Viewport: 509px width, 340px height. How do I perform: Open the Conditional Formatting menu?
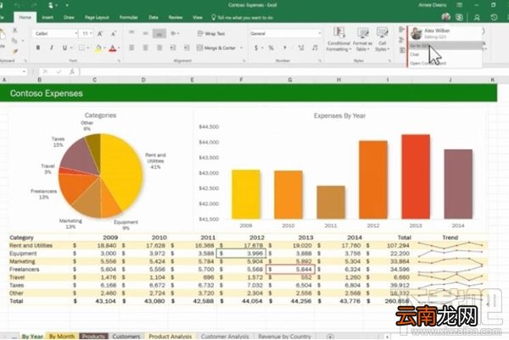point(338,39)
